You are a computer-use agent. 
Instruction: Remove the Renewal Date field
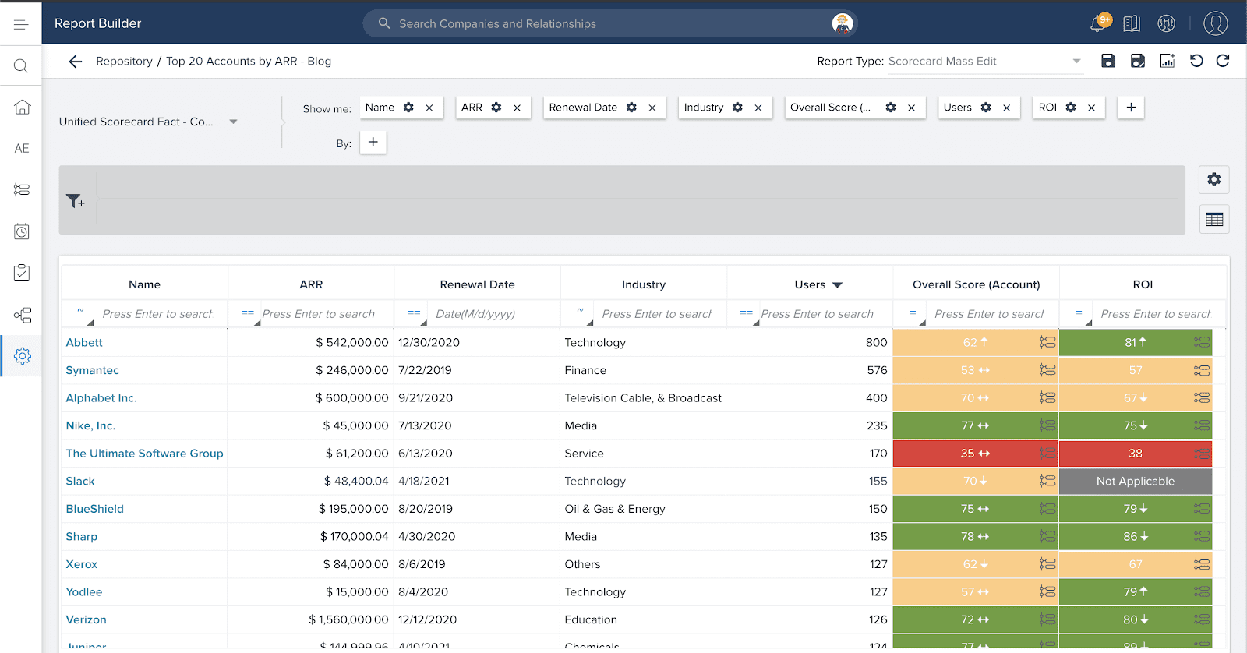pos(652,108)
